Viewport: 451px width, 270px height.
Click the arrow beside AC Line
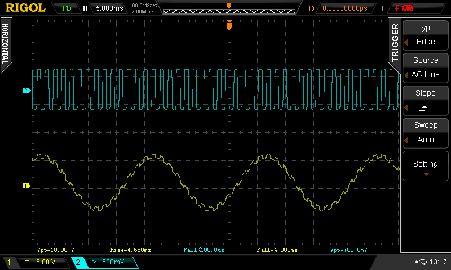[x=406, y=75]
